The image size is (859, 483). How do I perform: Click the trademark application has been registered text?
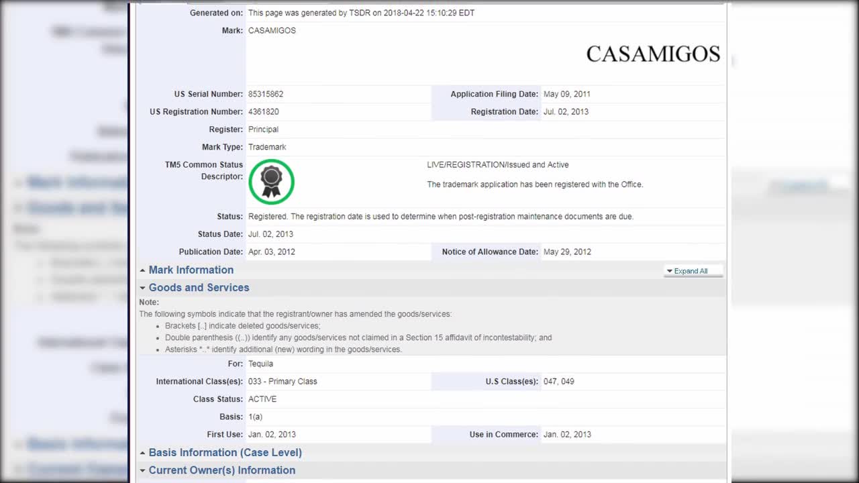tap(535, 184)
